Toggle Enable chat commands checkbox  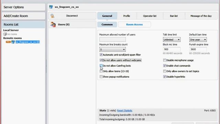(x=165, y=66)
